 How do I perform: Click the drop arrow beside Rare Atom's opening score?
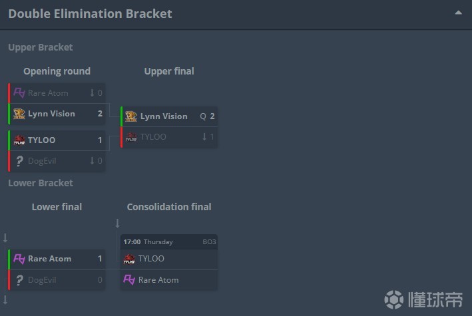point(92,93)
